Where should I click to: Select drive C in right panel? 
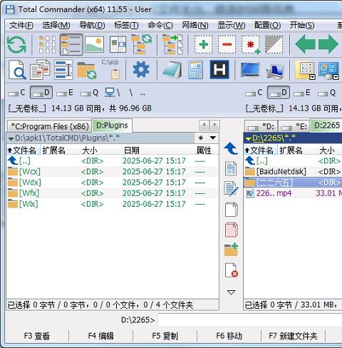[x=254, y=93]
